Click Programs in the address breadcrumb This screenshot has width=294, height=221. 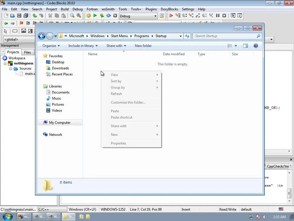pos(142,36)
